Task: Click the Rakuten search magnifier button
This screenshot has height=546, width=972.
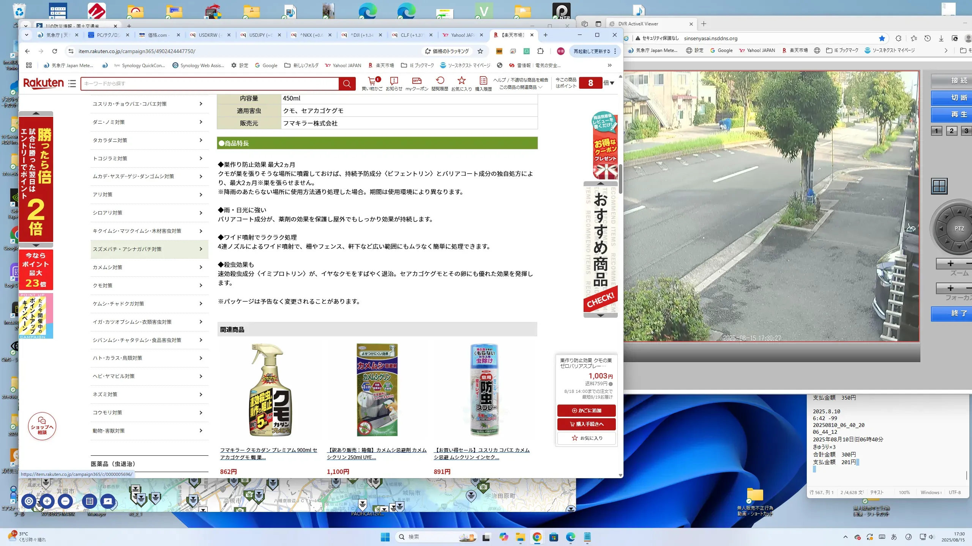Action: tap(347, 83)
